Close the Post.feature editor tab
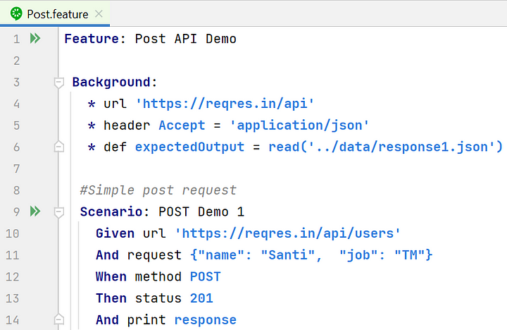The width and height of the screenshot is (507, 330). click(98, 13)
